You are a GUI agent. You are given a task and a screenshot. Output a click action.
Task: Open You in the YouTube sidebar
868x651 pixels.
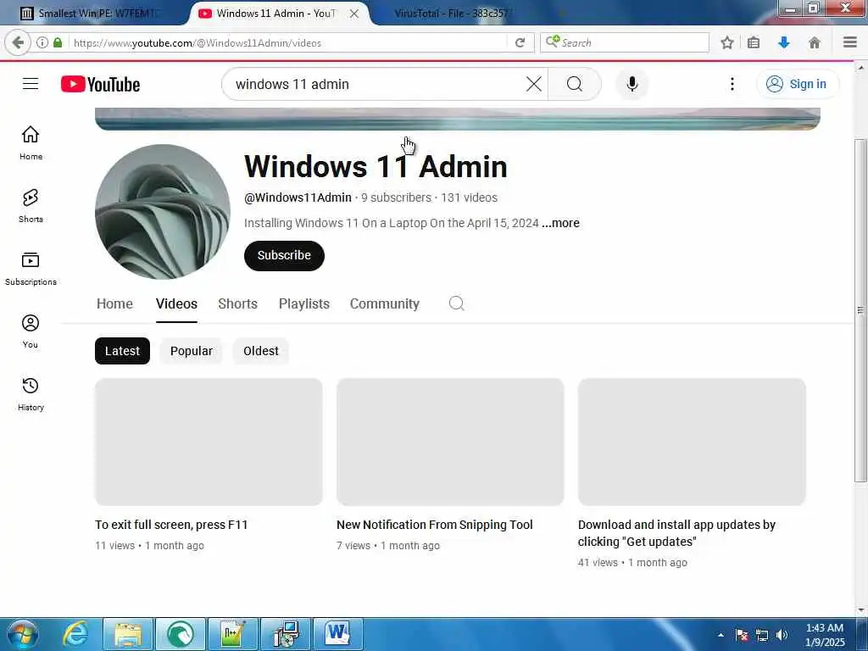pyautogui.click(x=31, y=331)
